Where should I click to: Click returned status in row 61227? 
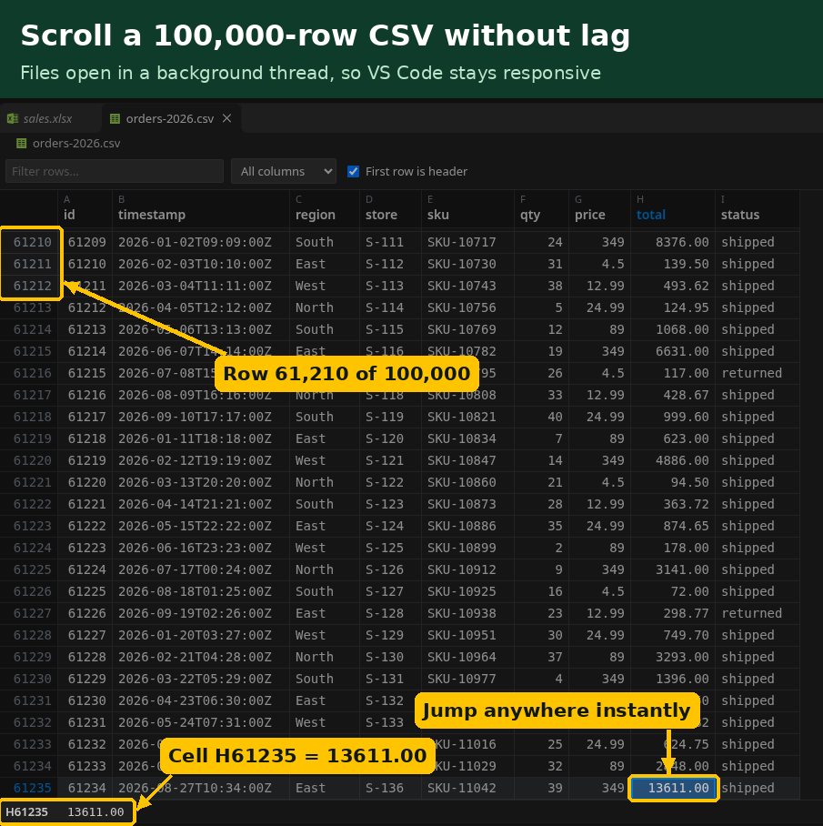[x=758, y=613]
